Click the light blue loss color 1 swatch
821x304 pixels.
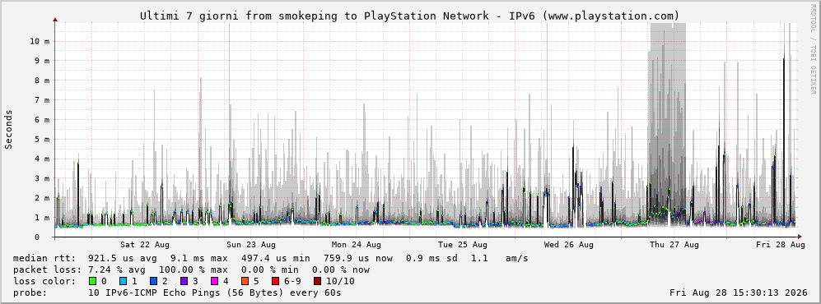pyautogui.click(x=123, y=281)
